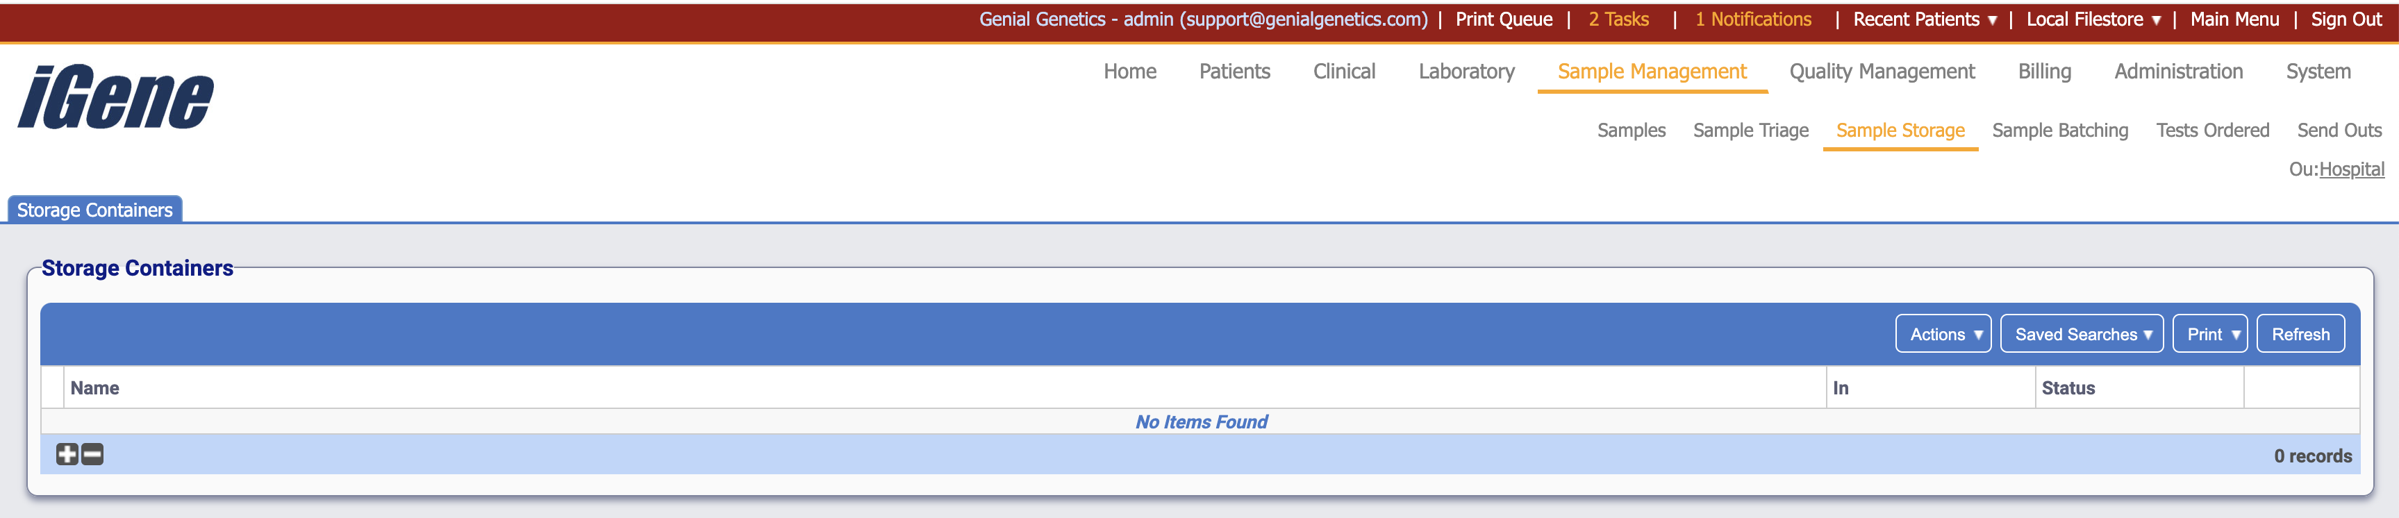This screenshot has width=2399, height=518.
Task: Open the Quality Management menu
Action: (x=1882, y=71)
